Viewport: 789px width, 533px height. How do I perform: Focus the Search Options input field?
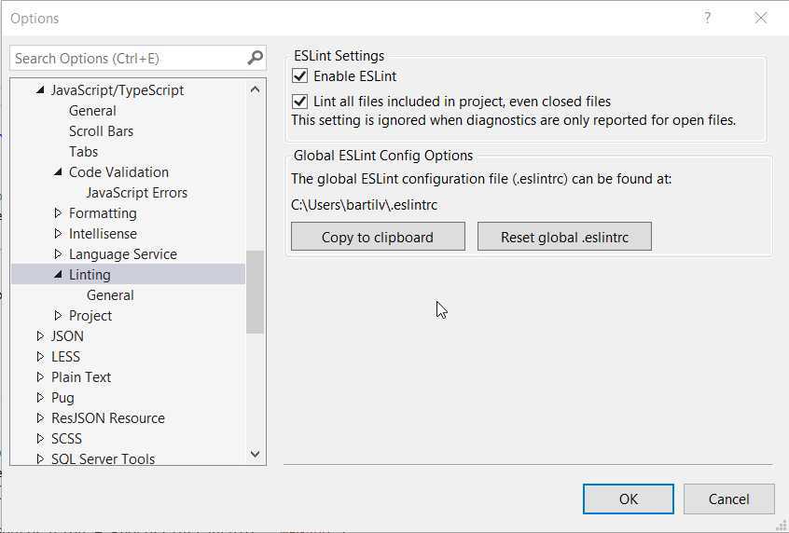126,58
